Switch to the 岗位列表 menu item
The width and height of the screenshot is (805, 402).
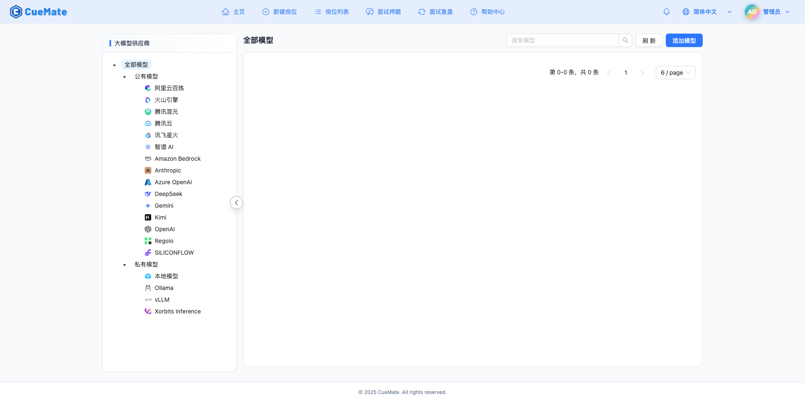331,12
